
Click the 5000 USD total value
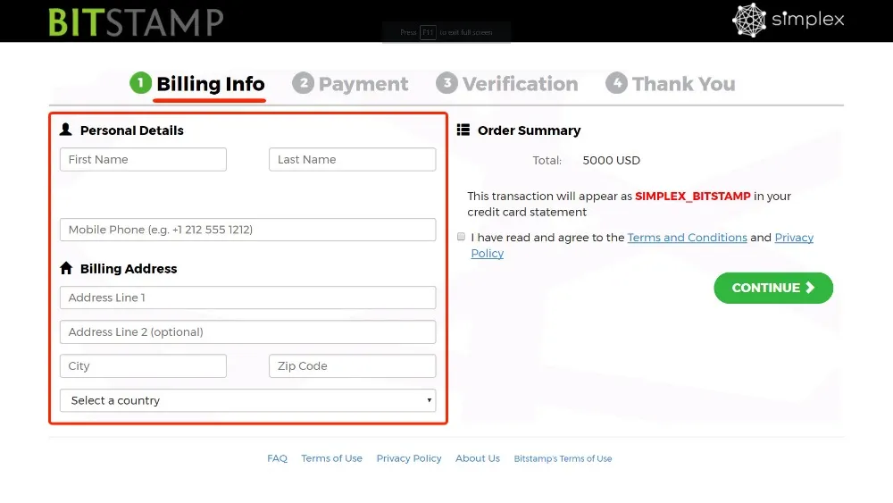click(611, 161)
